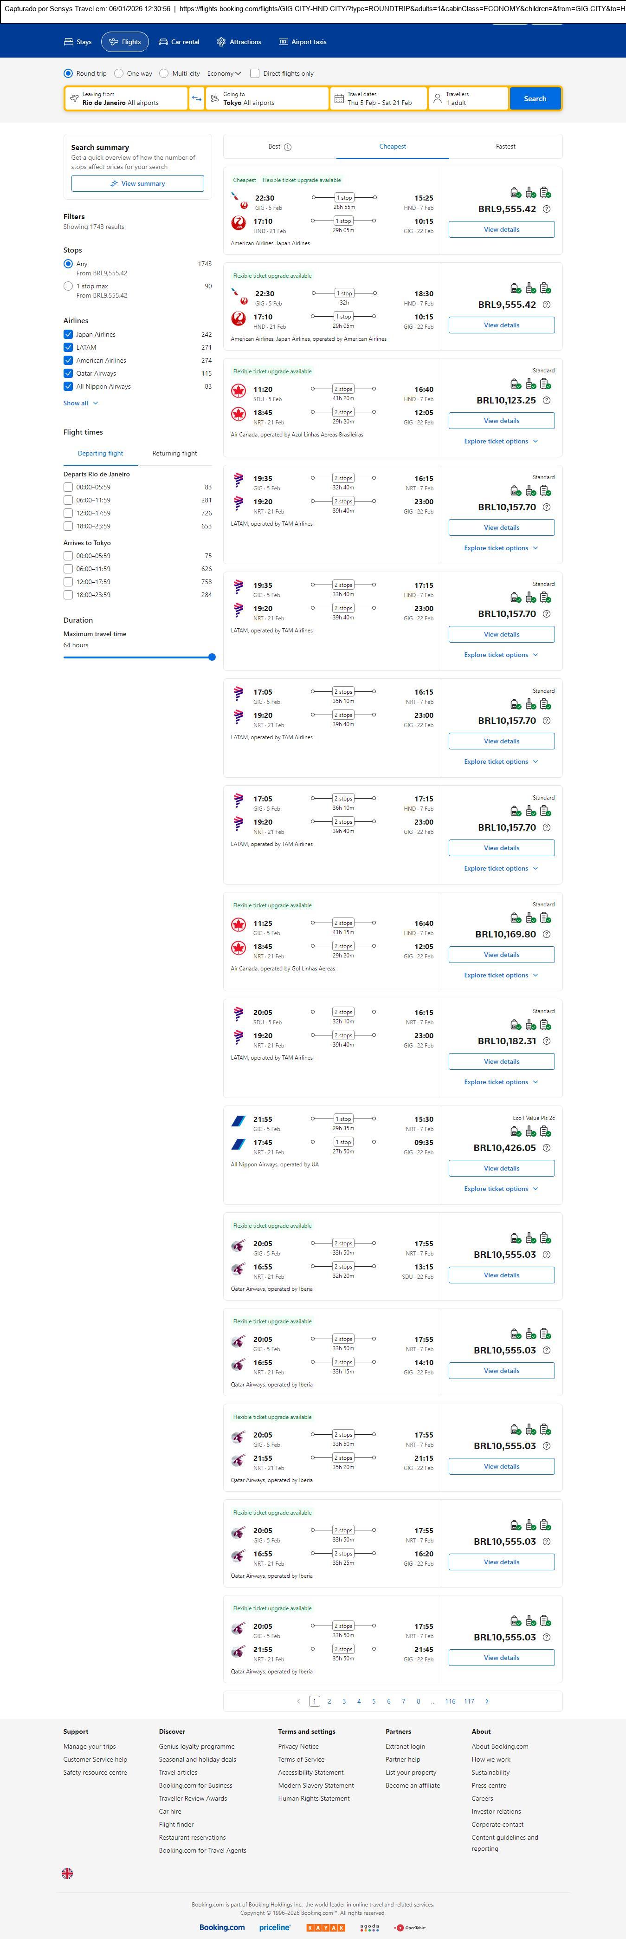
Task: Switch to the Fastest results tab
Action: coord(506,147)
